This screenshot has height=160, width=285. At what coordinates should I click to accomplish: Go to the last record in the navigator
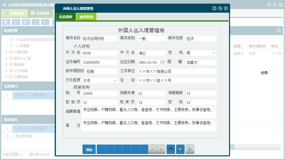[x=127, y=149]
